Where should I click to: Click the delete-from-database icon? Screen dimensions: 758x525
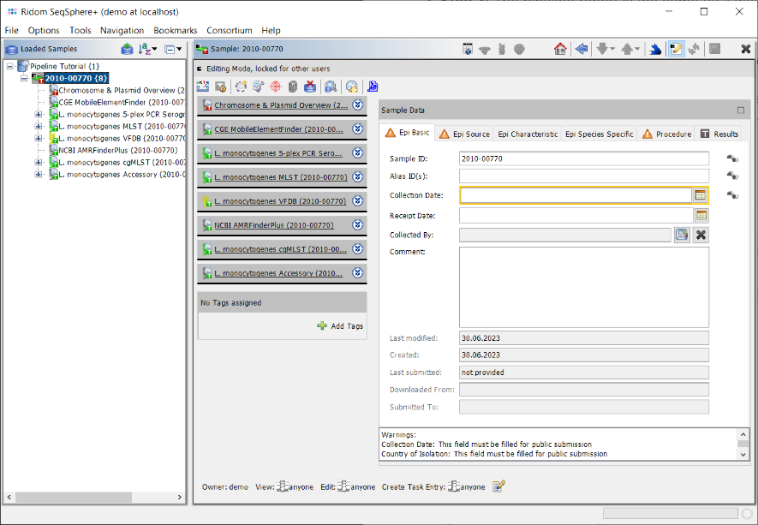coord(311,86)
